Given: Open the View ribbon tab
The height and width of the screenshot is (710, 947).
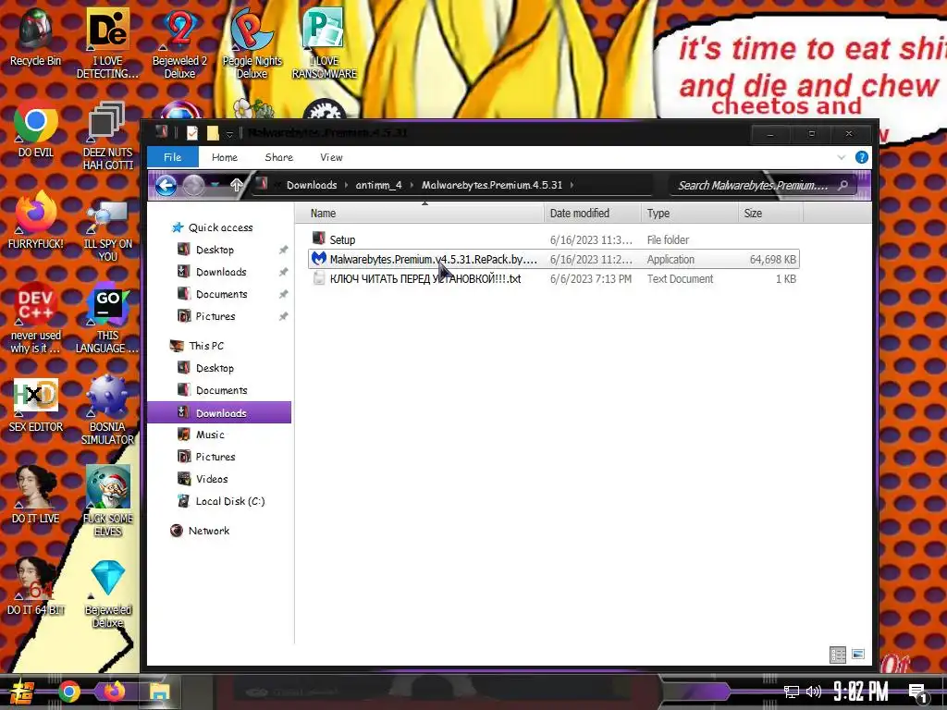Looking at the screenshot, I should pos(332,157).
